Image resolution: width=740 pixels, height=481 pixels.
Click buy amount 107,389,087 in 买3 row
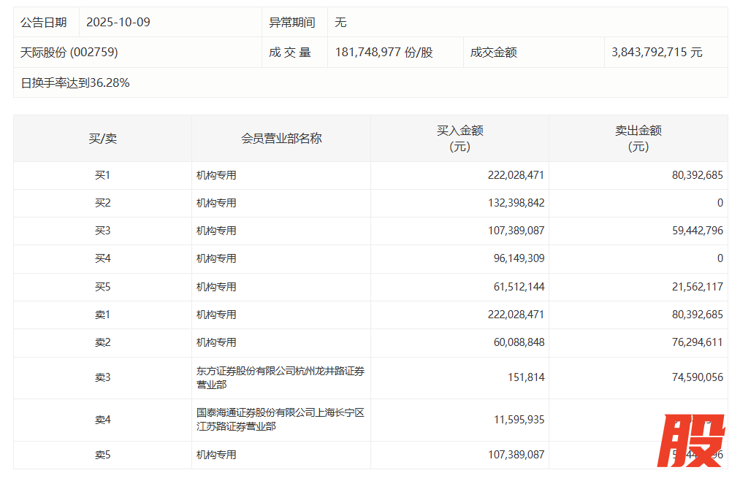516,231
